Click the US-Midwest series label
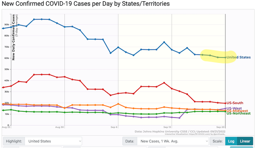 click(x=237, y=111)
